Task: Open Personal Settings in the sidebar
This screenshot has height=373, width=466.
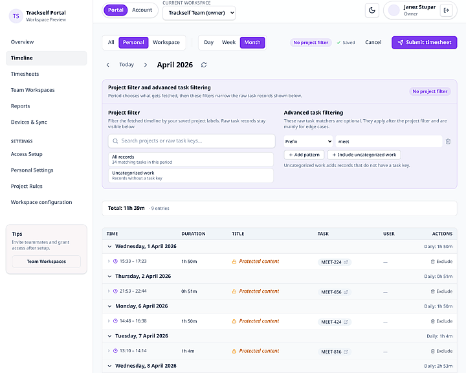Action: [x=47, y=170]
